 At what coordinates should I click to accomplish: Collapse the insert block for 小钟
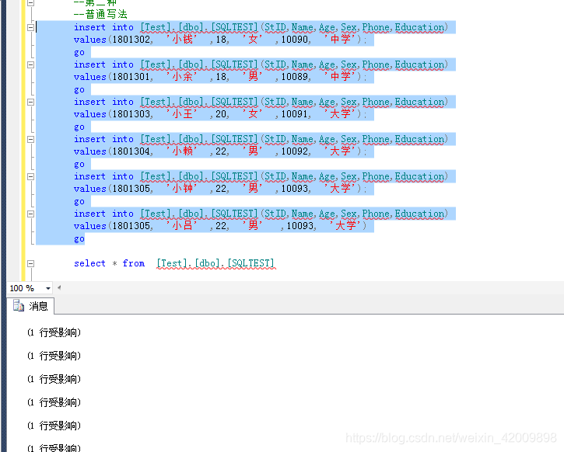[x=31, y=177]
